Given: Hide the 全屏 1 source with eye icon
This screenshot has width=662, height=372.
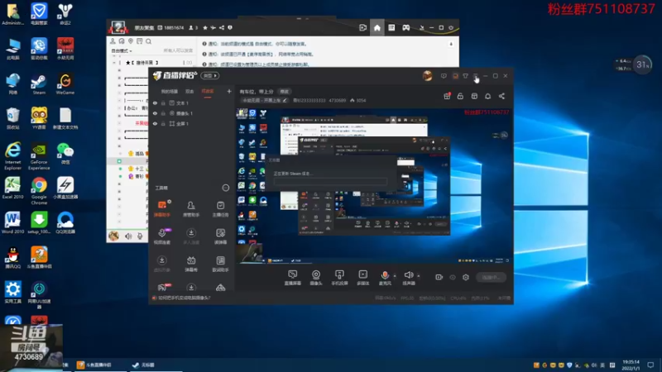Looking at the screenshot, I should click(155, 124).
